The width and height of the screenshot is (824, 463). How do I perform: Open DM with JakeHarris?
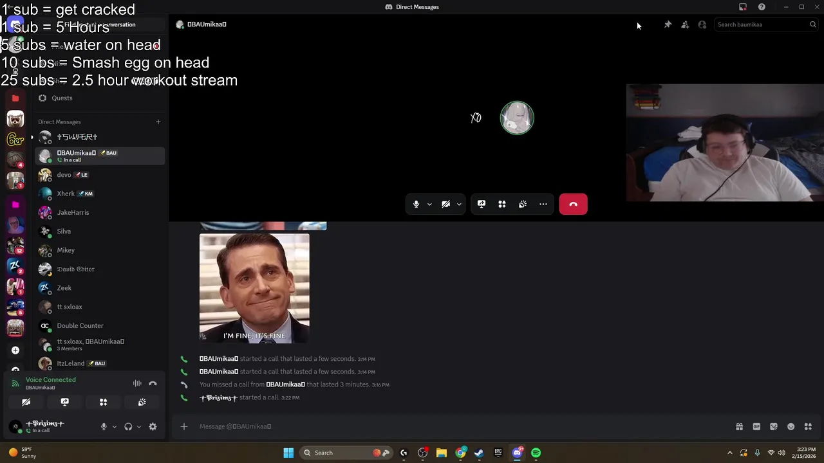[100, 212]
